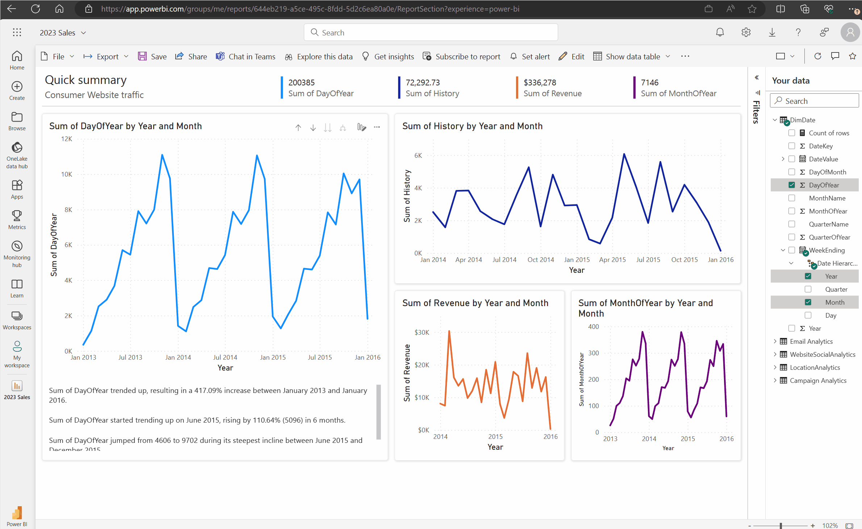Toggle DayOfYear checkbox in data panel
Viewport: 862px width, 529px height.
791,185
